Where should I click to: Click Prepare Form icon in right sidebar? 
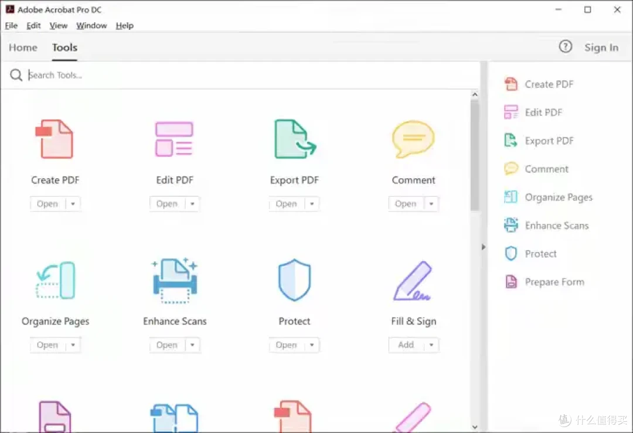(511, 282)
